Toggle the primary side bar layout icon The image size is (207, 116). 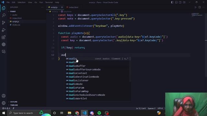pyautogui.click(x=172, y=2)
